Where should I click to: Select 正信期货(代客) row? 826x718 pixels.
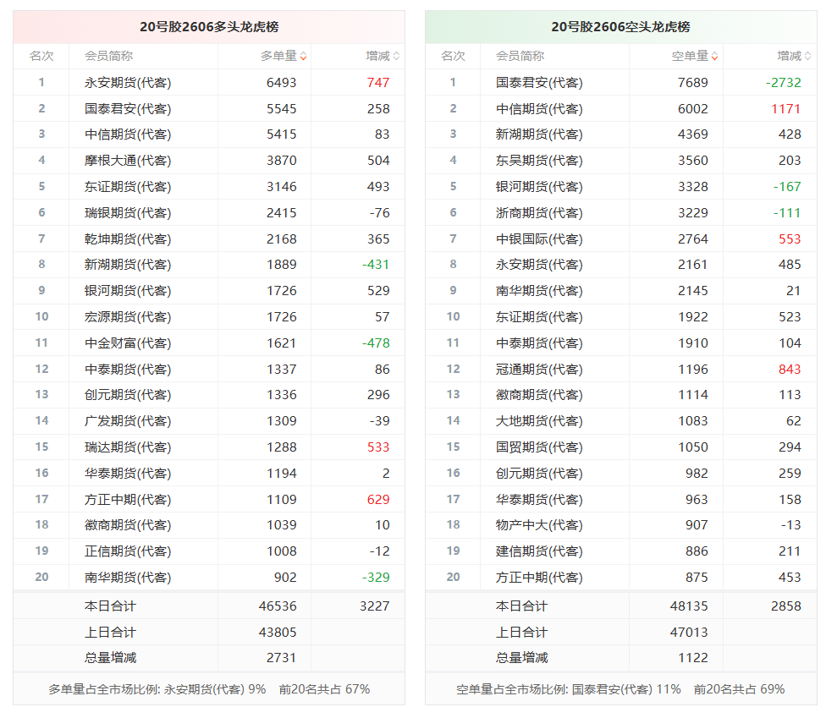209,551
